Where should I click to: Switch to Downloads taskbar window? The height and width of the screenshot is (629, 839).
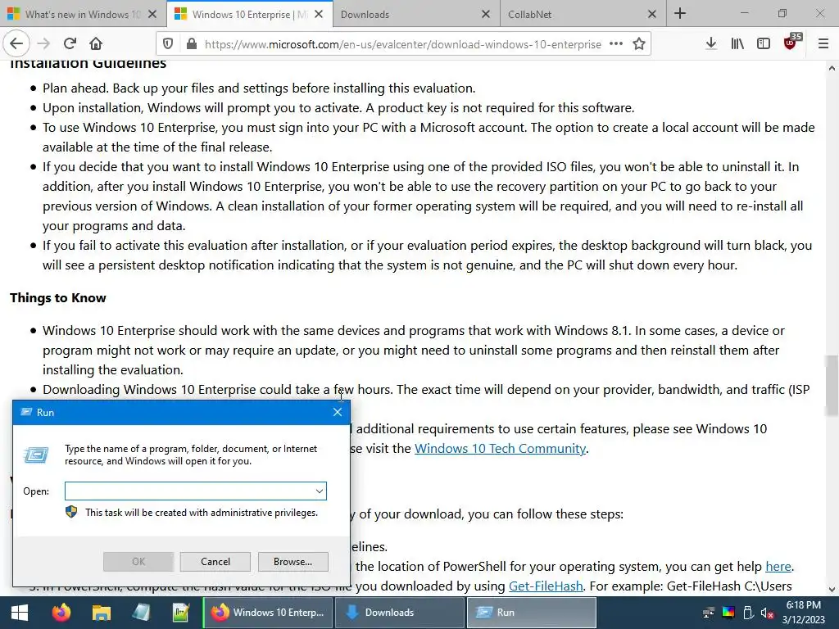coord(399,613)
